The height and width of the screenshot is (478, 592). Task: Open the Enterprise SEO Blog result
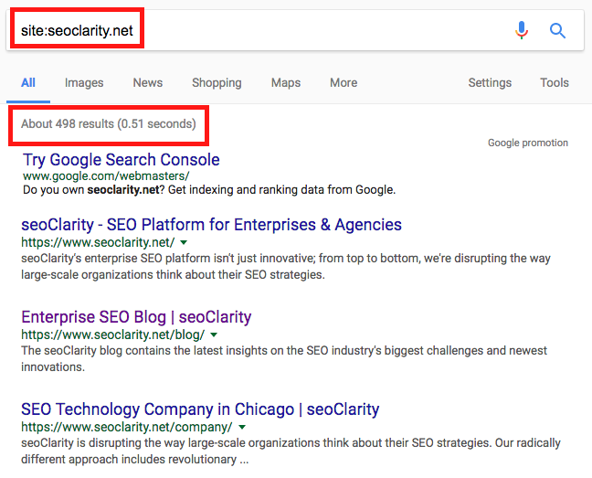point(136,317)
